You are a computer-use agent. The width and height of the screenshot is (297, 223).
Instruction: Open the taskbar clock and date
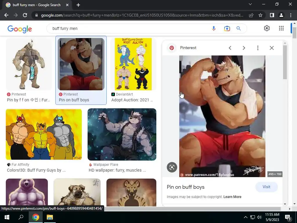pyautogui.click(x=272, y=217)
